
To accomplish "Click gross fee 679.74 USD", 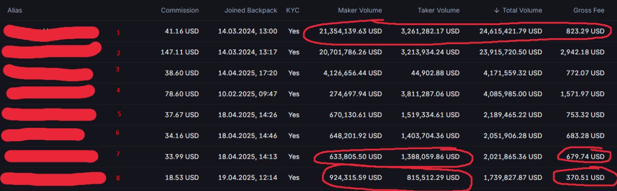I will (586, 157).
